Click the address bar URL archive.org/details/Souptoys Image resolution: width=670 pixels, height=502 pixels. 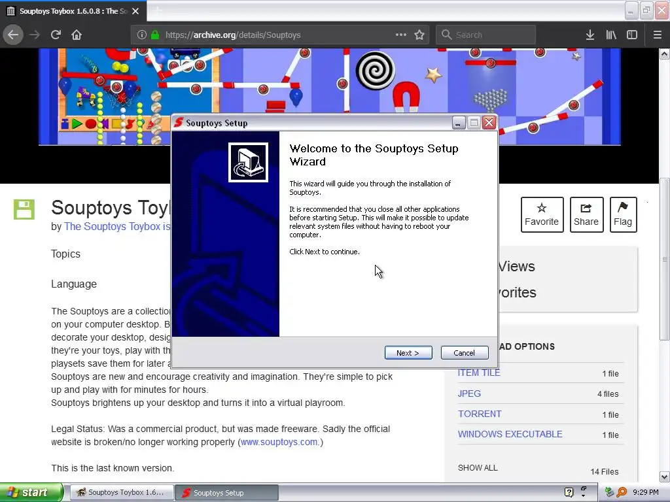pyautogui.click(x=233, y=35)
